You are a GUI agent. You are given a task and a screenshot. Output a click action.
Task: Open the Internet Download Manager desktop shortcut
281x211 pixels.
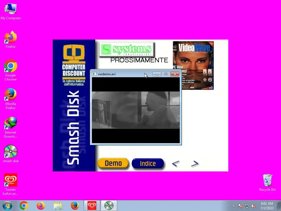pos(11,127)
